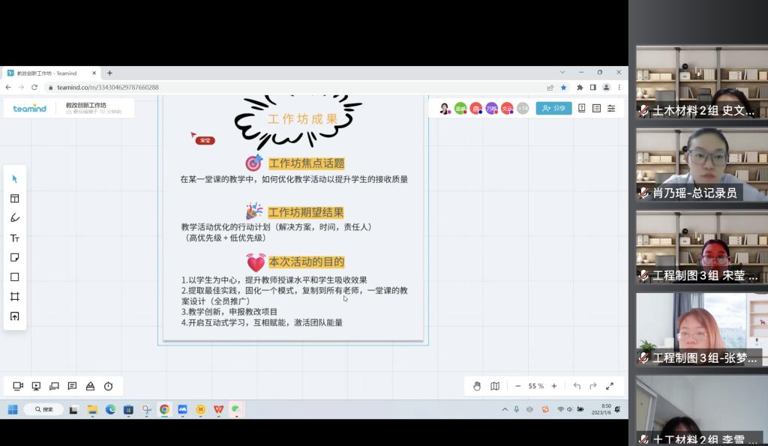Open Chrome from the taskbar
This screenshot has height=446, width=768.
pyautogui.click(x=164, y=409)
